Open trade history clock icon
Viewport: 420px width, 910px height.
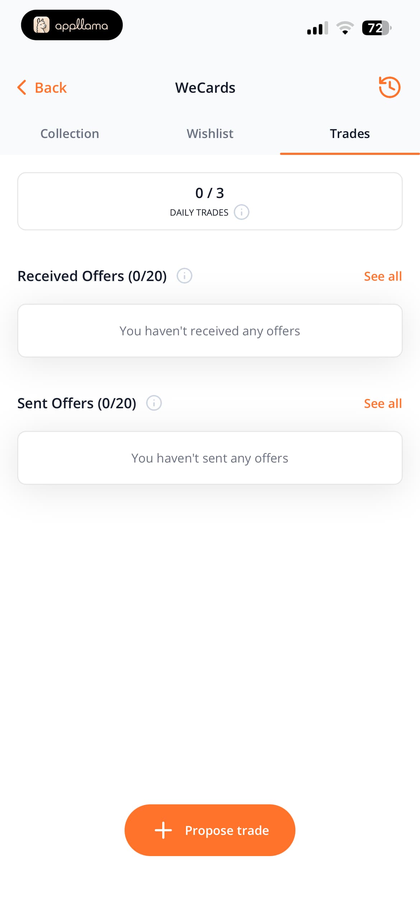click(x=389, y=87)
